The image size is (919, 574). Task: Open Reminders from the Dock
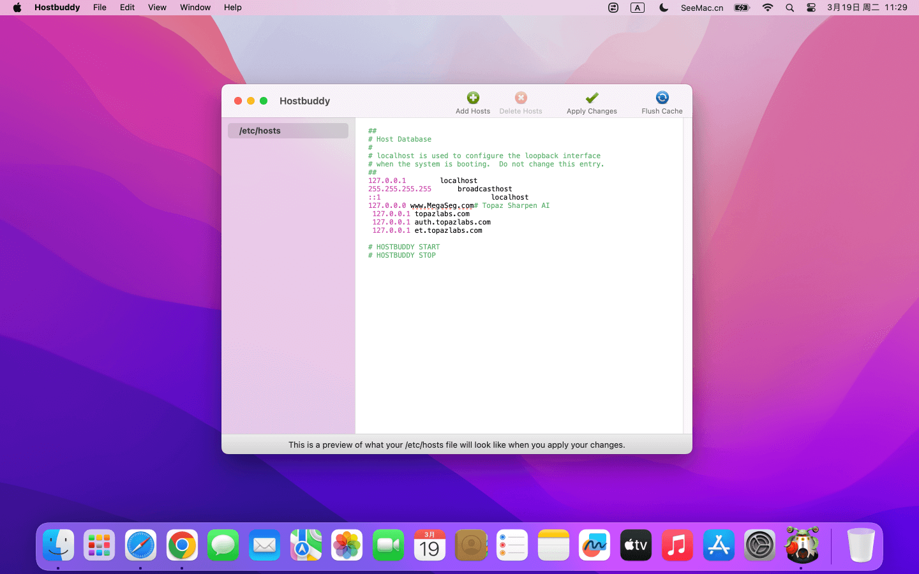[x=512, y=545]
